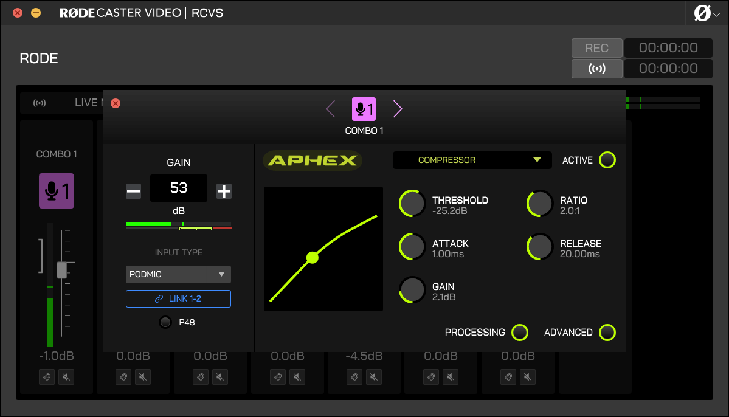Mute the COMBO 1 channel

coord(66,377)
